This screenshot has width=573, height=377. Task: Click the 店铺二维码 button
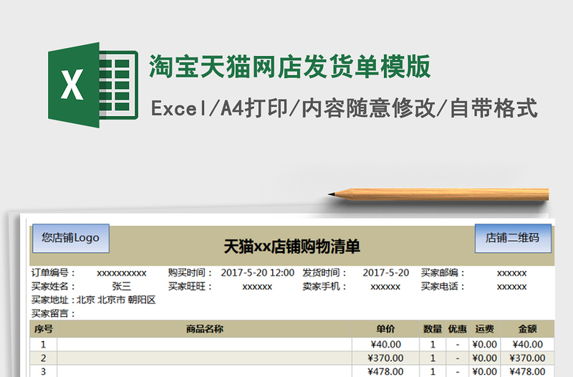pyautogui.click(x=513, y=239)
